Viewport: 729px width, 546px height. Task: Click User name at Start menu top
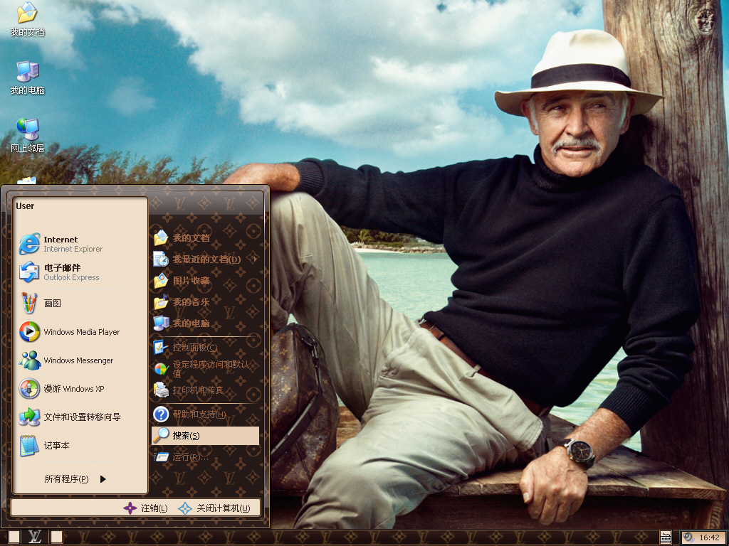pos(25,205)
